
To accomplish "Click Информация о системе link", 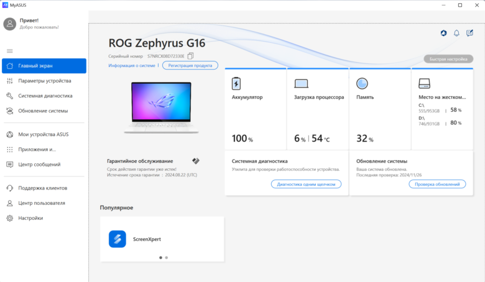I will [x=132, y=65].
